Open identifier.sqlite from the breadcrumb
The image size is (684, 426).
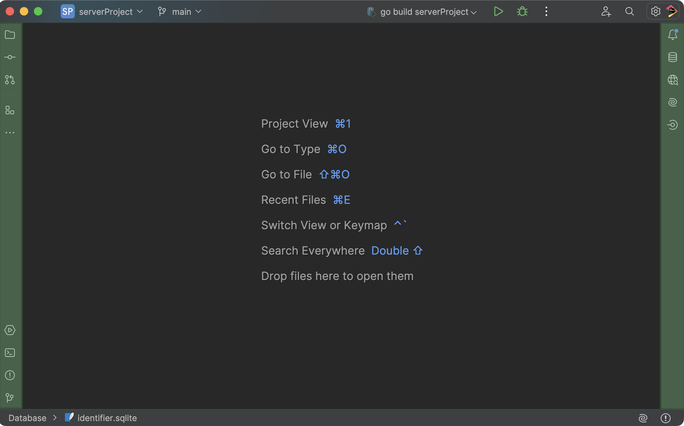pyautogui.click(x=107, y=418)
